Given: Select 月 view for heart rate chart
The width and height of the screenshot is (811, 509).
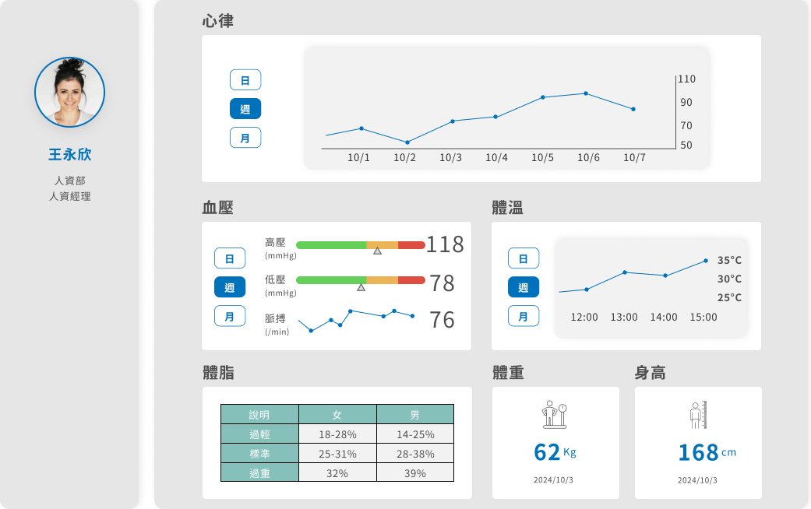Looking at the screenshot, I should tap(245, 138).
